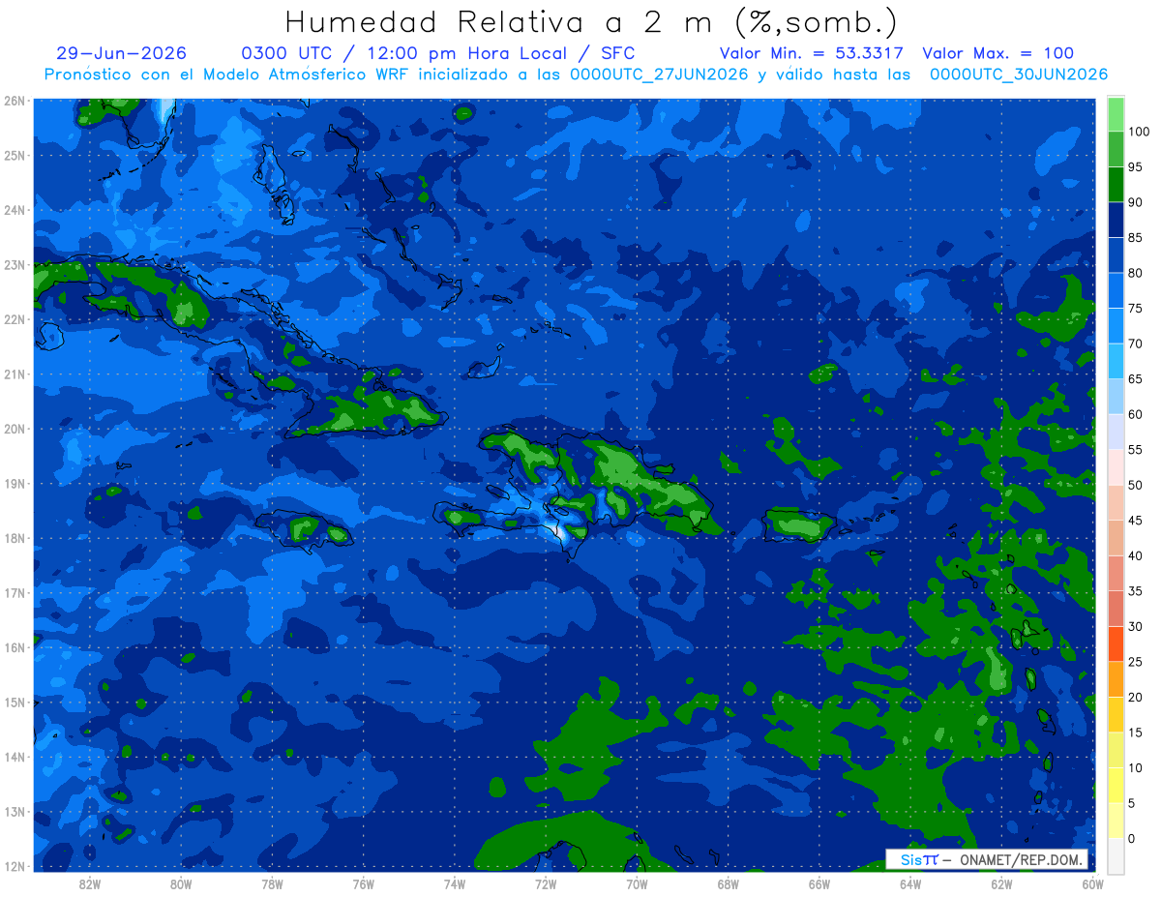Click the 74W longitude axis label

(454, 883)
